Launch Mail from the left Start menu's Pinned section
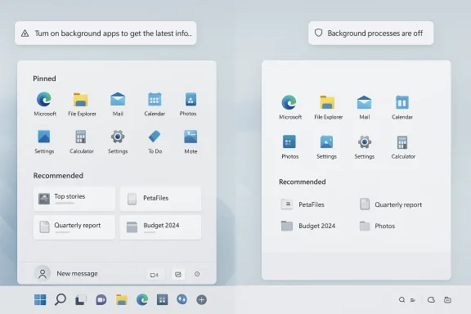The image size is (471, 314). pos(118,99)
